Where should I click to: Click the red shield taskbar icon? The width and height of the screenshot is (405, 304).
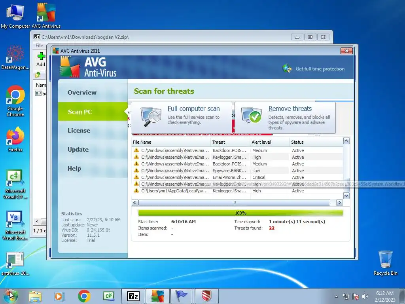click(x=206, y=296)
